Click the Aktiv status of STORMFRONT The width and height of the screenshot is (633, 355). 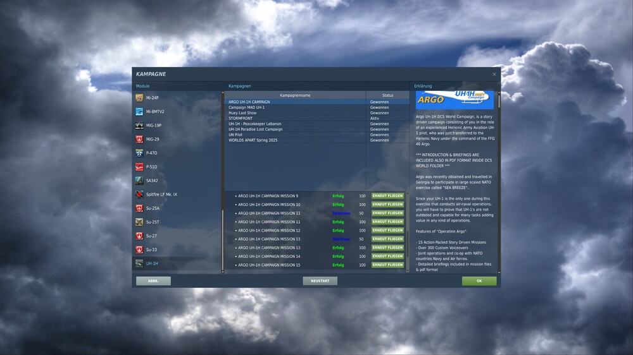coord(375,119)
